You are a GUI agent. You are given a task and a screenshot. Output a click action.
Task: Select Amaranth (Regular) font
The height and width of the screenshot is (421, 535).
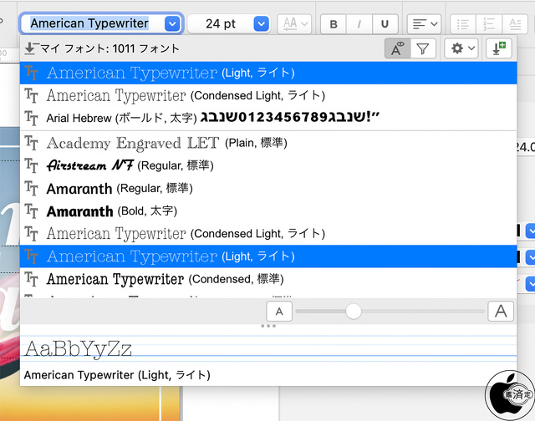tap(268, 189)
